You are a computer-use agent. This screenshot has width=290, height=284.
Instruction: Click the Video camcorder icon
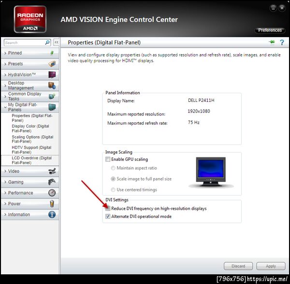click(x=52, y=171)
